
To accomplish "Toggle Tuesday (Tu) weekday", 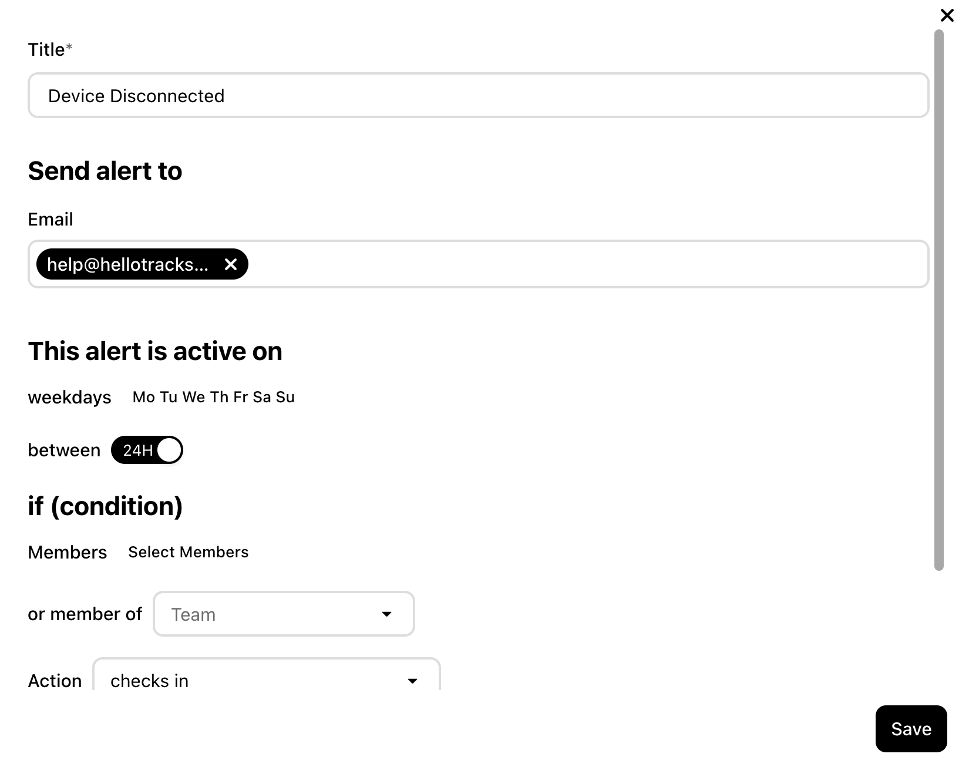I will (x=169, y=397).
